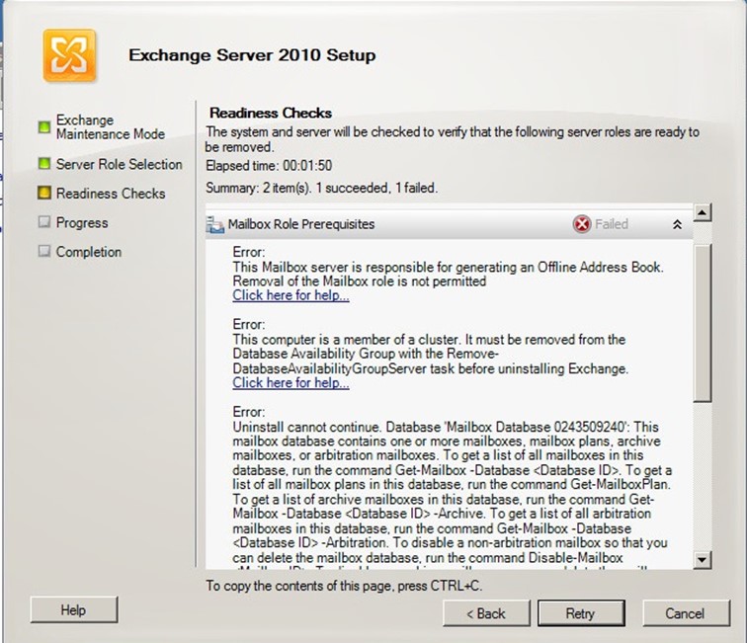Viewport: 747px width, 643px height.
Task: Click the Mailbox Role Prerequisites mailbox icon
Action: pyautogui.click(x=214, y=224)
